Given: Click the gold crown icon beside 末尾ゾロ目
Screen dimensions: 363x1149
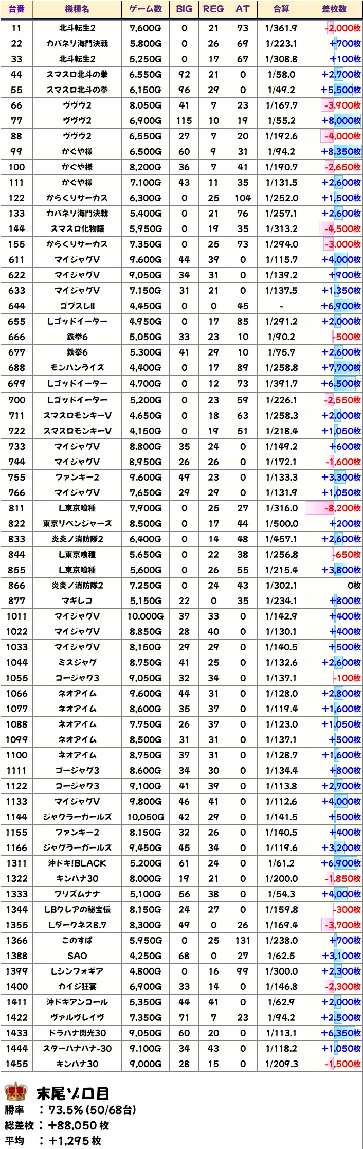Looking at the screenshot, I should coord(15,1091).
